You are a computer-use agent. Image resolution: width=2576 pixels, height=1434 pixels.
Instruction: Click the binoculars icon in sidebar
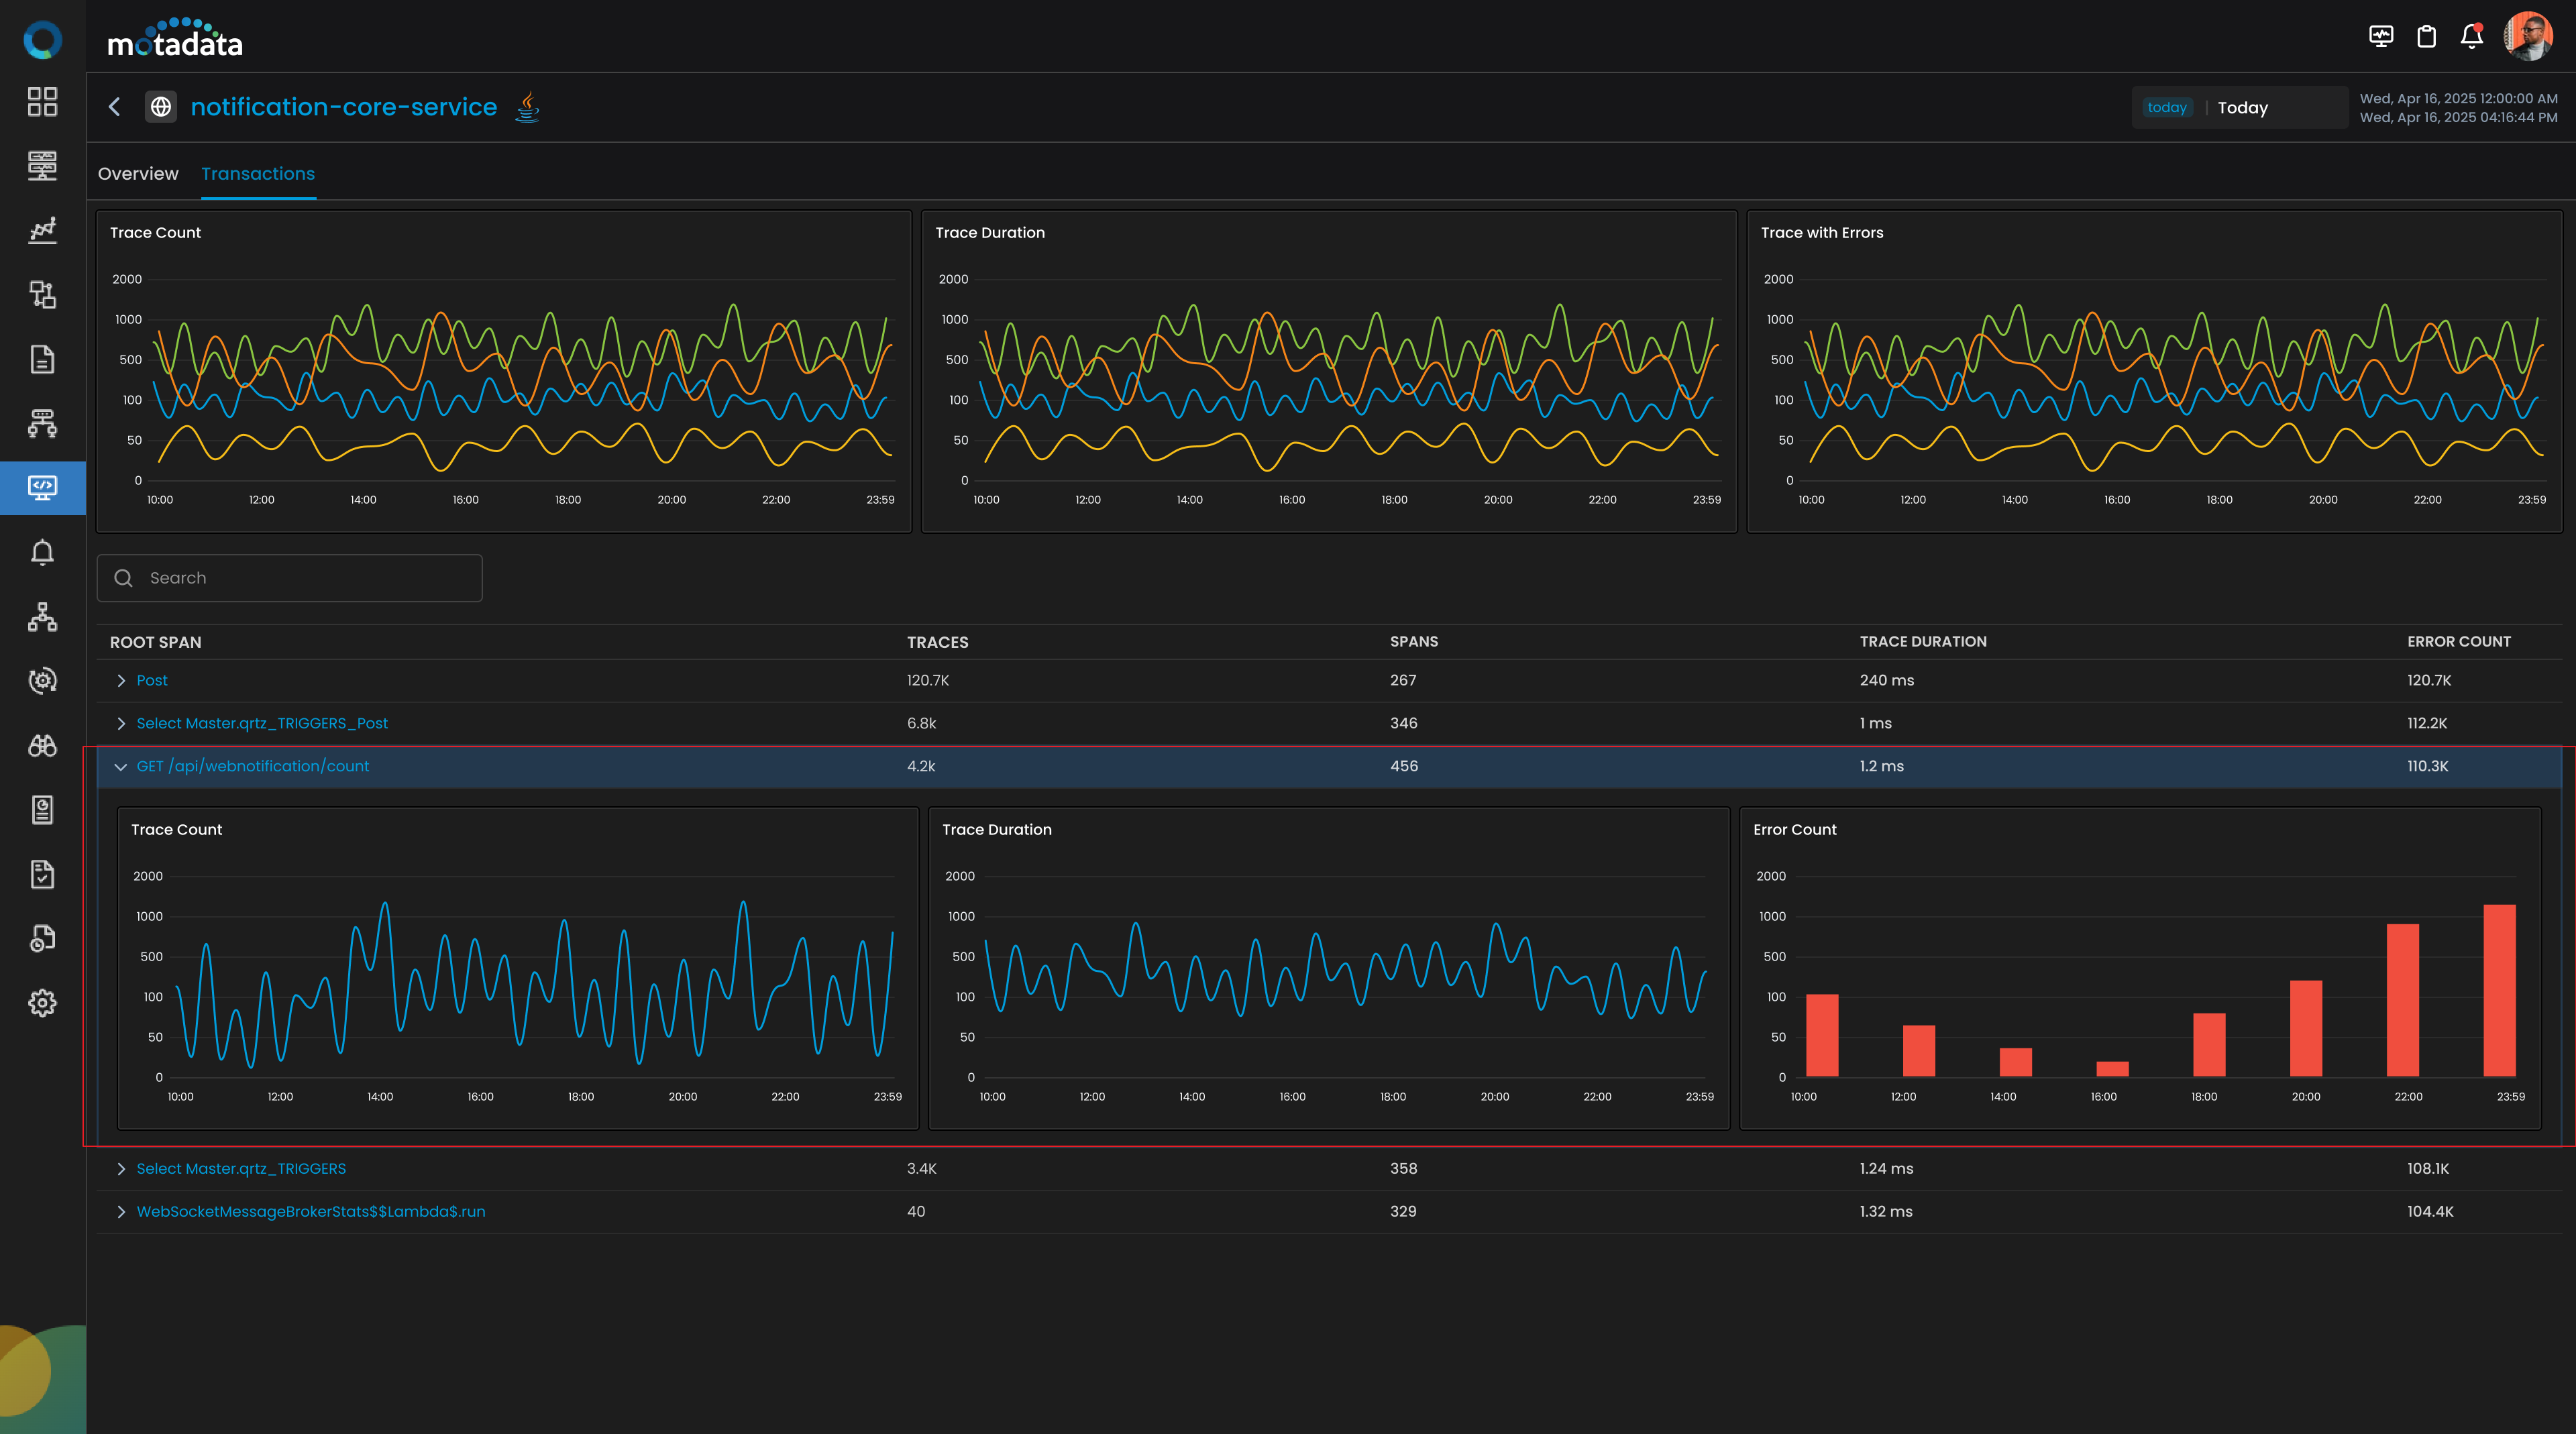[42, 745]
